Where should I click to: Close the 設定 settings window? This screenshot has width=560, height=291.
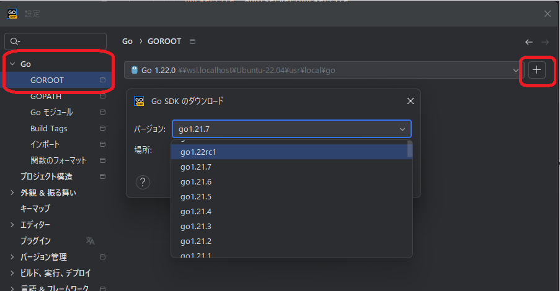coord(548,14)
